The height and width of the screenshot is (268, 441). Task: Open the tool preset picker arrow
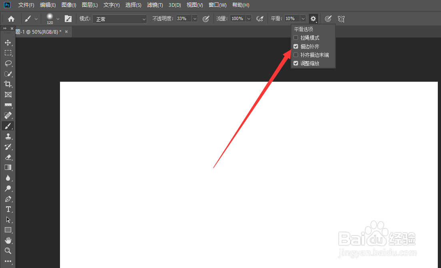pyautogui.click(x=36, y=19)
